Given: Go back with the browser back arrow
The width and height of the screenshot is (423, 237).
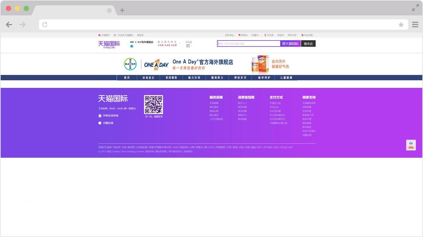Looking at the screenshot, I should pos(9,25).
